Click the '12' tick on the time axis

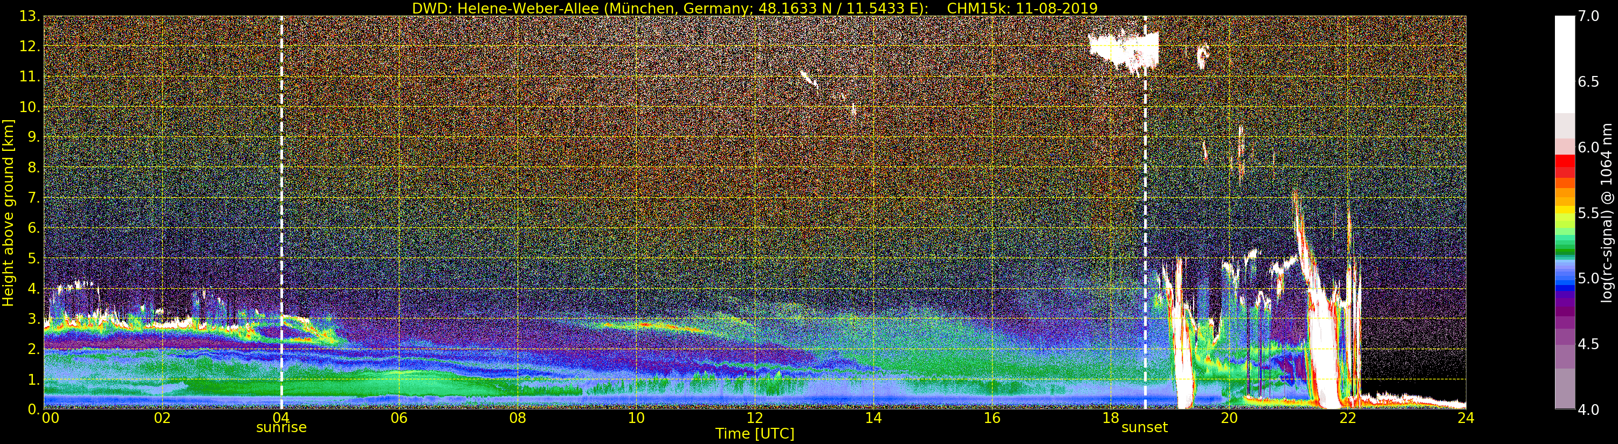(x=754, y=418)
